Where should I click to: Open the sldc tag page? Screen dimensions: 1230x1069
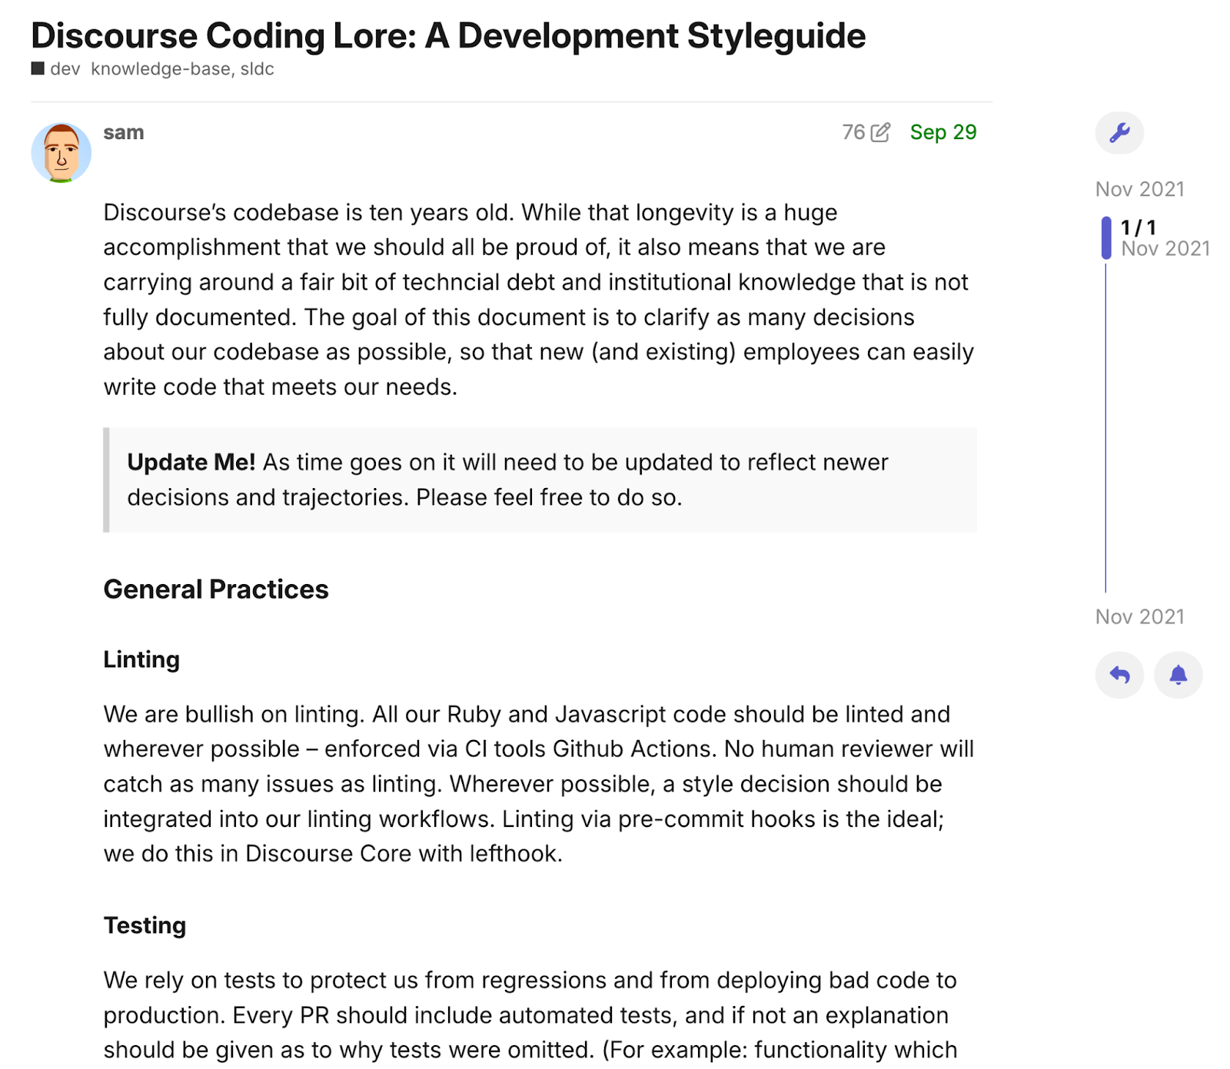[258, 68]
